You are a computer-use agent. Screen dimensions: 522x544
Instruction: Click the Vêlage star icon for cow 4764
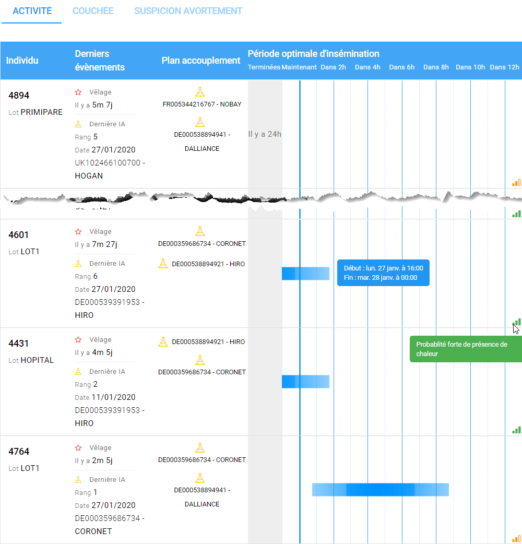[x=78, y=448]
